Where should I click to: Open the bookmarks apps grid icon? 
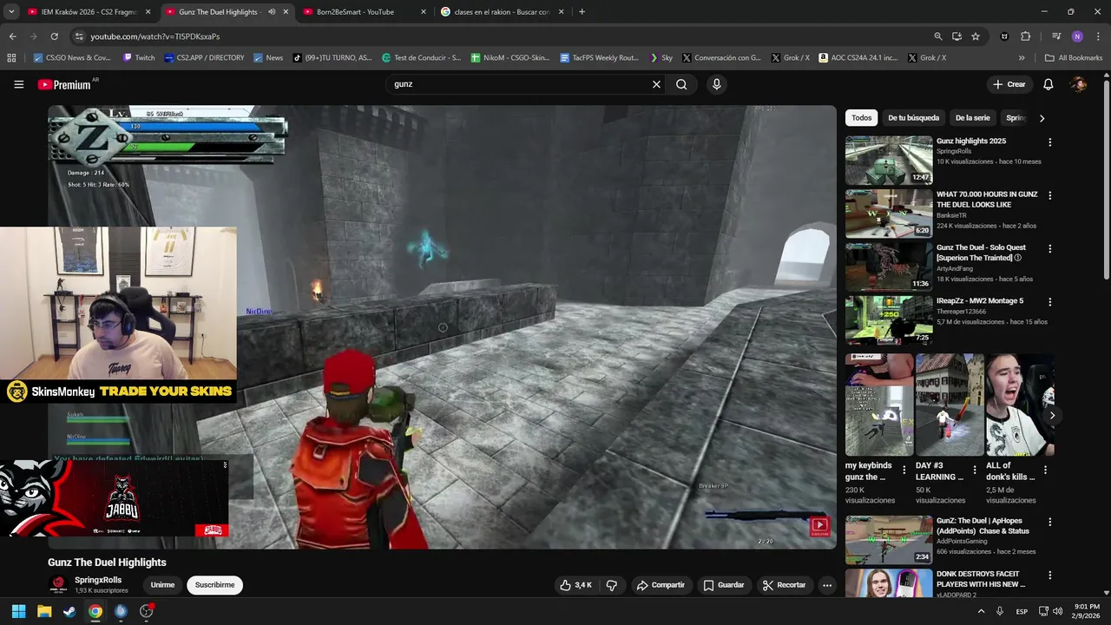click(x=11, y=58)
